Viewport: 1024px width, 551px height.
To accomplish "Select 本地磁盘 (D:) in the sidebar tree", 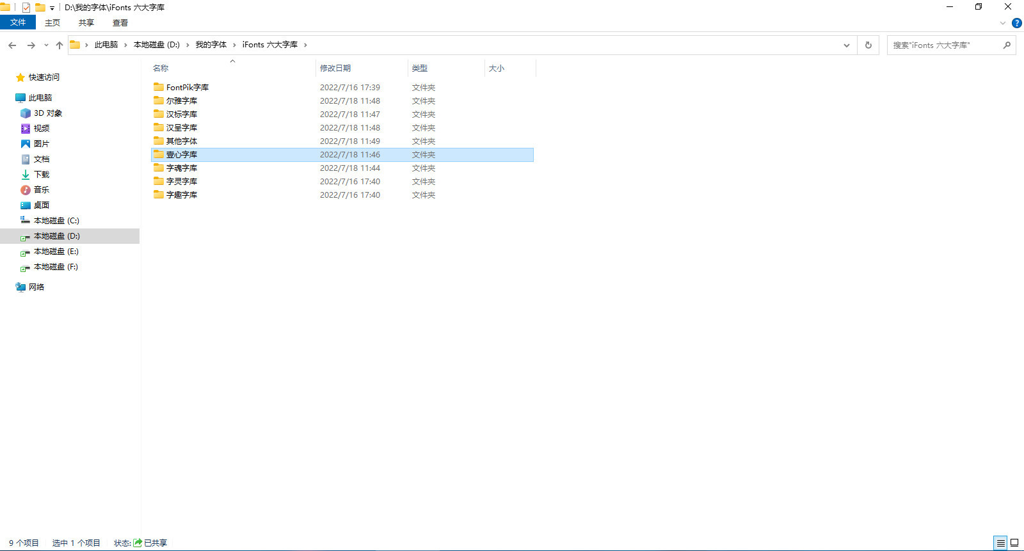I will [x=70, y=236].
